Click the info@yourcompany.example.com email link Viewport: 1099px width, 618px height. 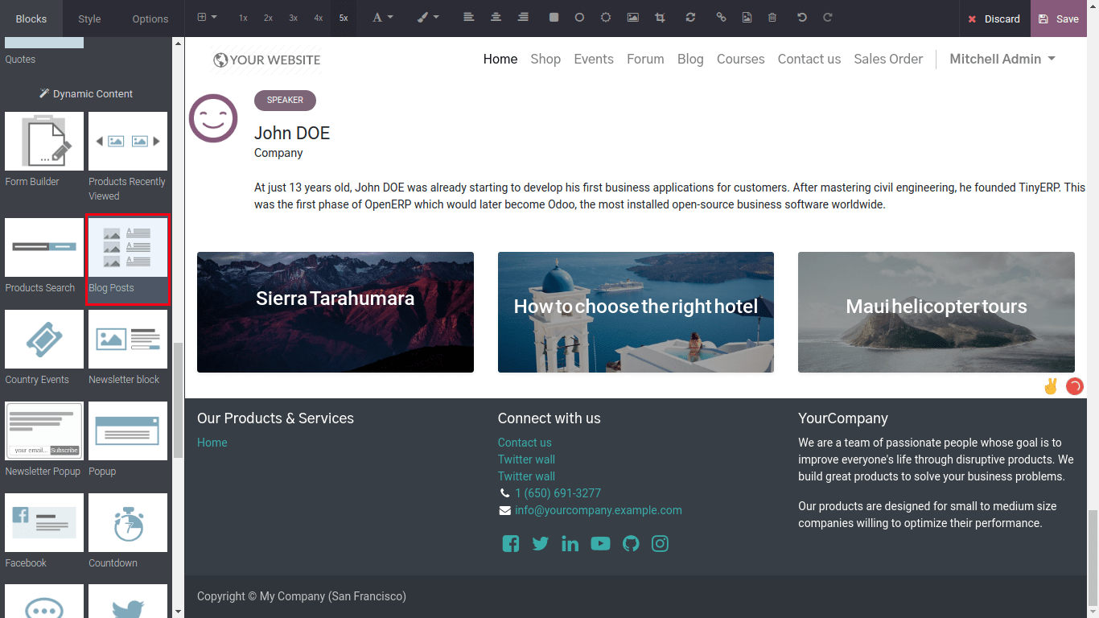click(x=599, y=510)
